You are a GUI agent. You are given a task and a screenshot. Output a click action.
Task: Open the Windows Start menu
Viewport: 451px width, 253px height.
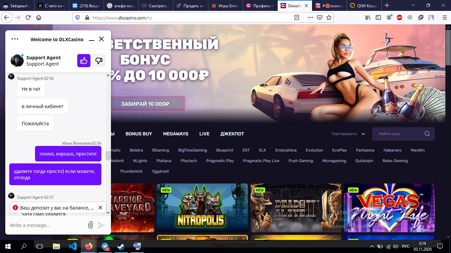(x=8, y=246)
